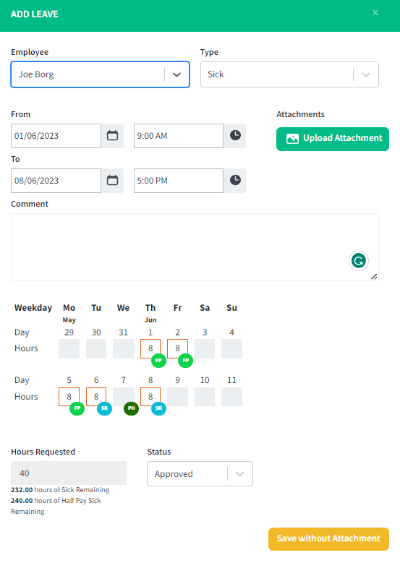
Task: Select the hours box for Friday June 2
Action: [177, 348]
